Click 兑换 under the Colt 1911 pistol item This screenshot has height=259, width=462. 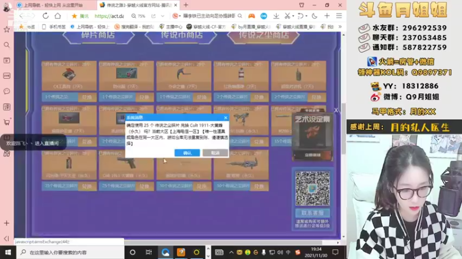(144, 186)
